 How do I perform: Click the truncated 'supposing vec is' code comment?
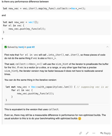coord(93,87)
